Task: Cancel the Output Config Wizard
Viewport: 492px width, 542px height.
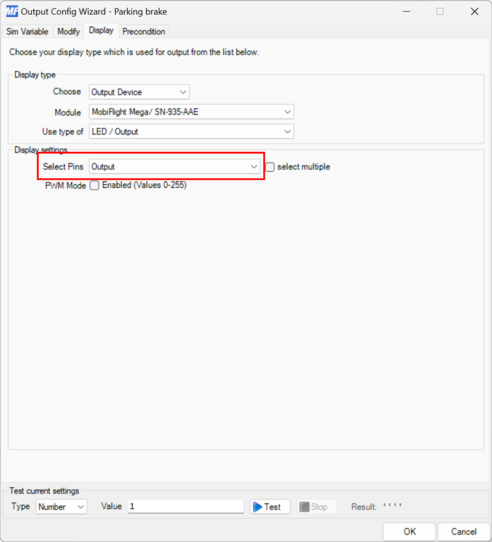Action: (464, 531)
